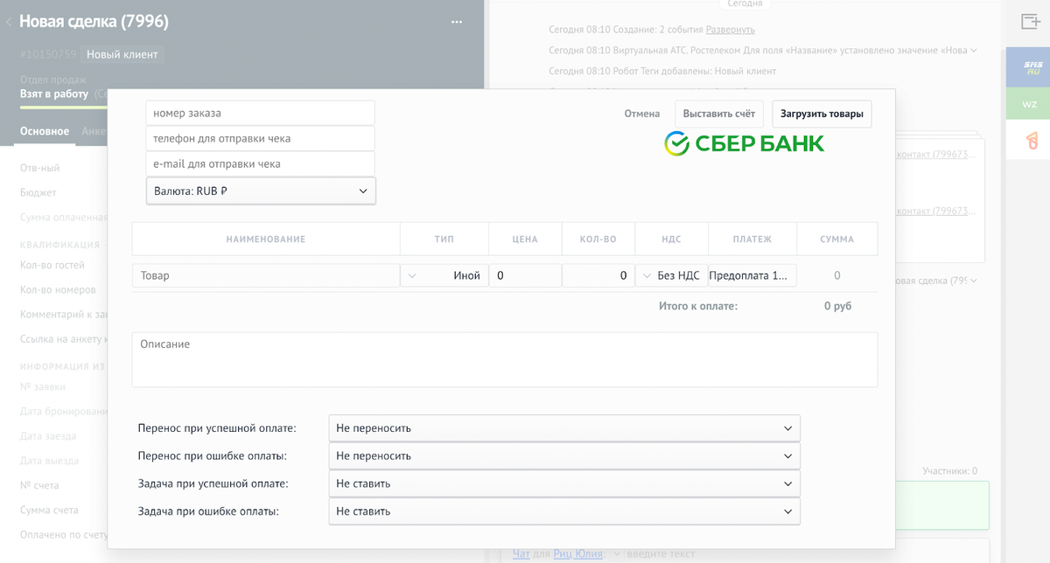The height and width of the screenshot is (563, 1050).
Task: Click the Цена field in product row
Action: pos(525,275)
